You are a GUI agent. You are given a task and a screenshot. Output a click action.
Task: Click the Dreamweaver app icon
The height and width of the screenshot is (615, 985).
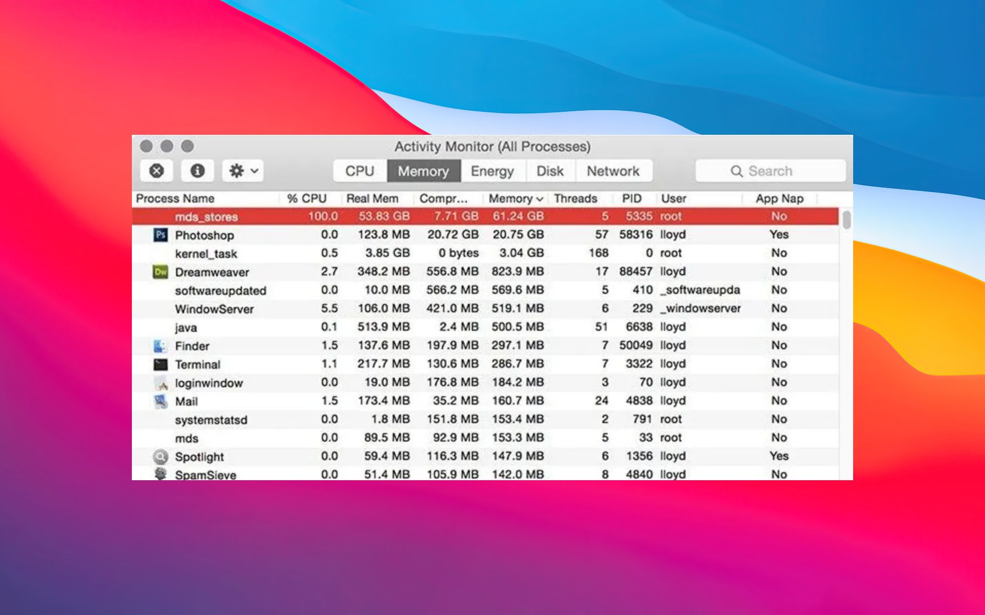(x=161, y=272)
